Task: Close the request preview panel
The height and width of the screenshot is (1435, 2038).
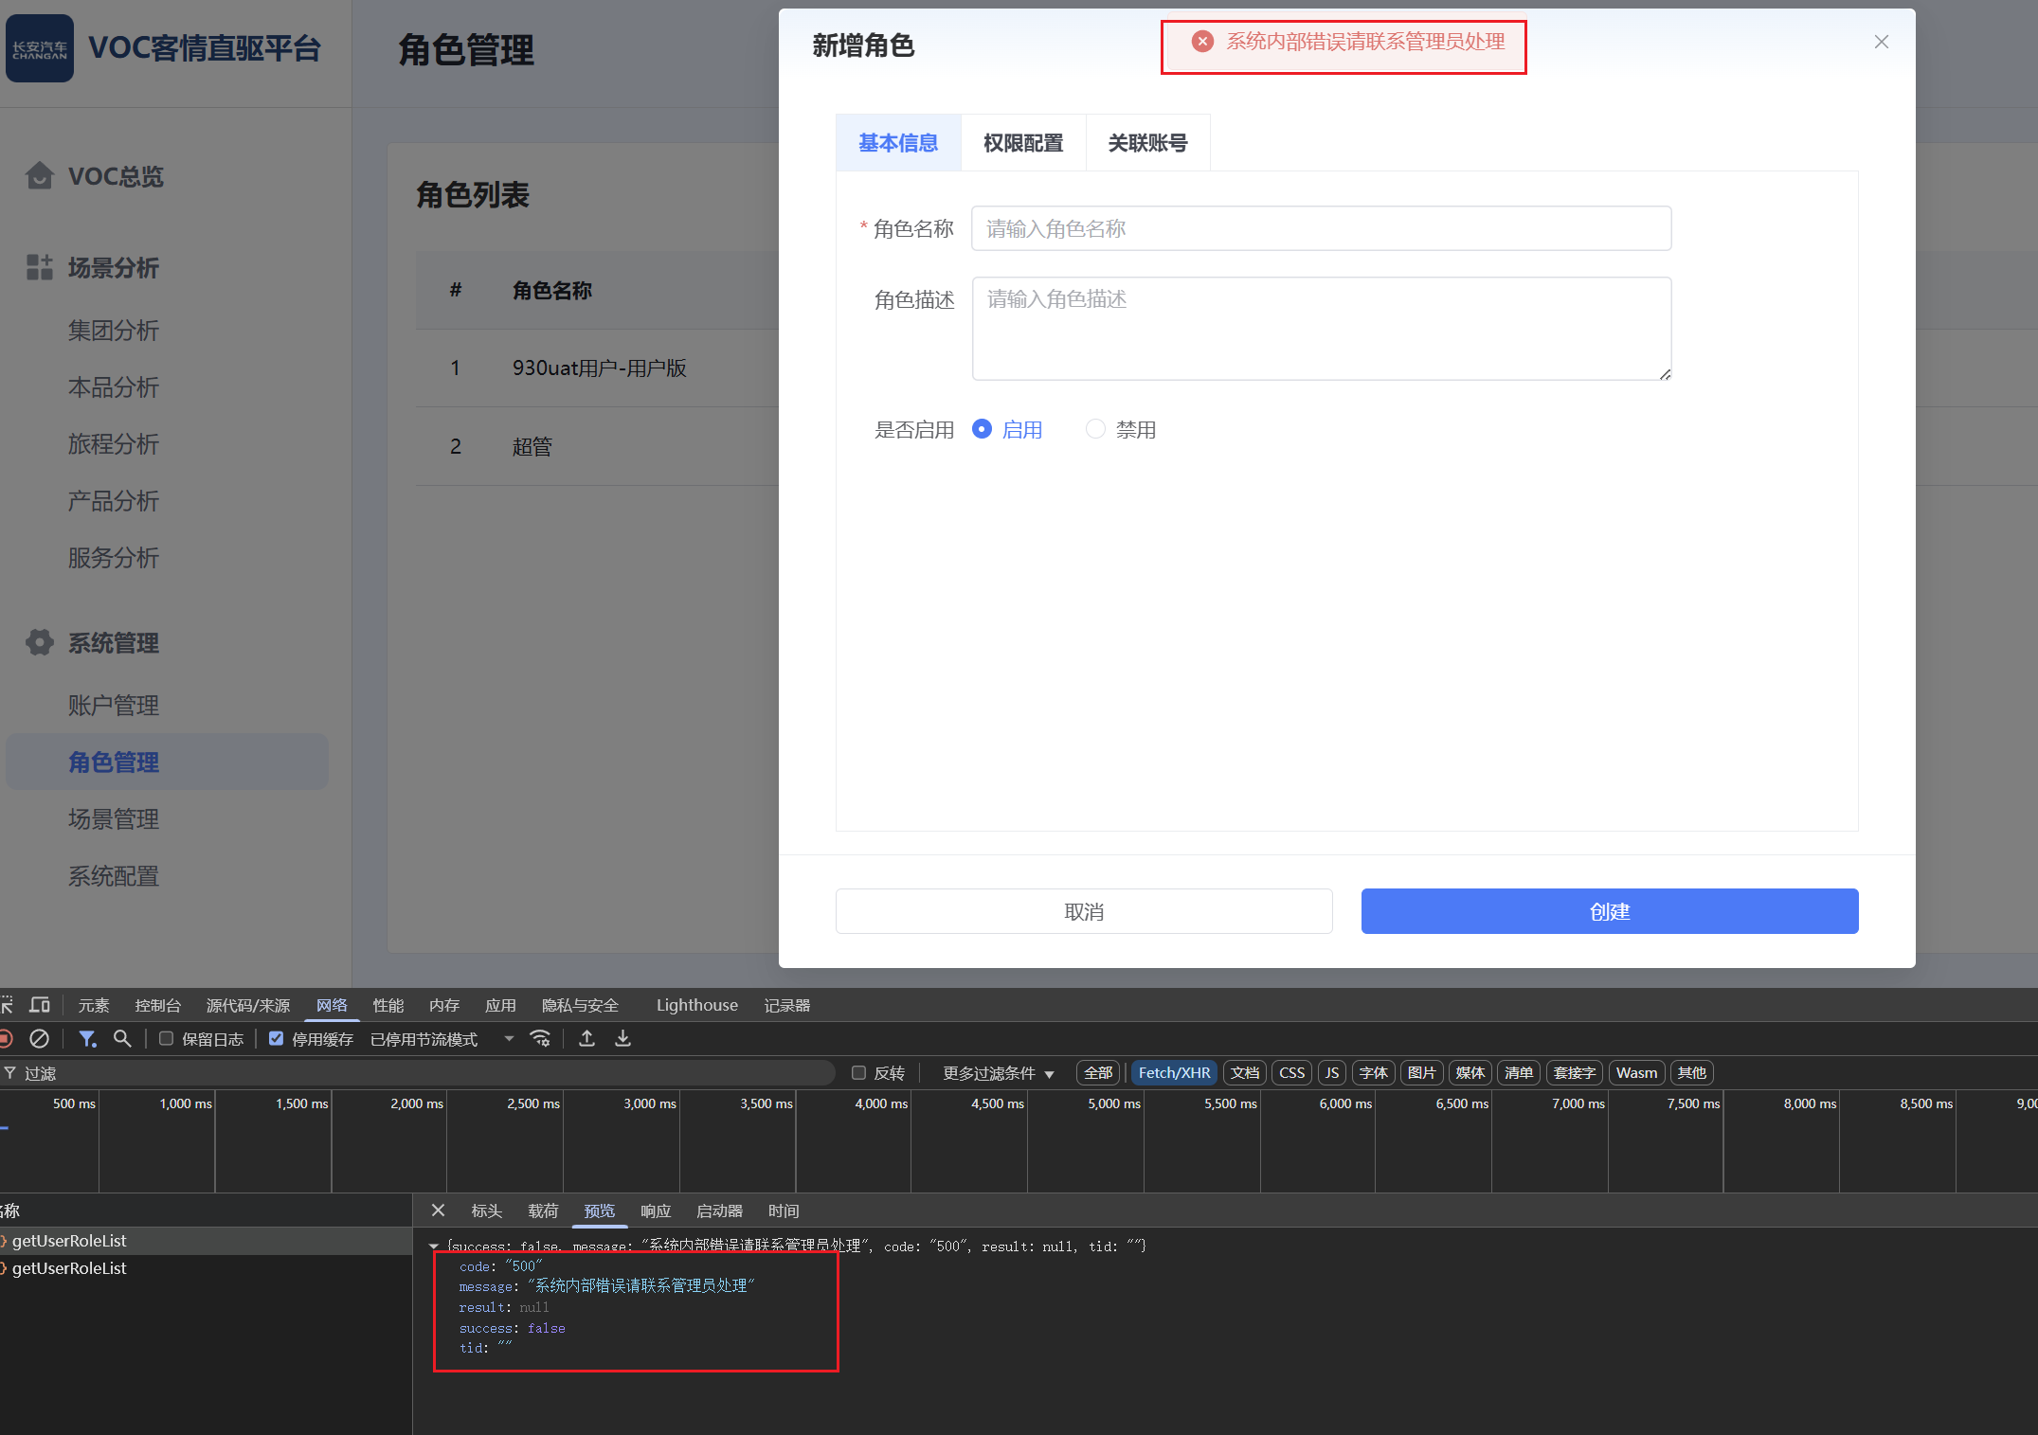Action: click(x=438, y=1211)
